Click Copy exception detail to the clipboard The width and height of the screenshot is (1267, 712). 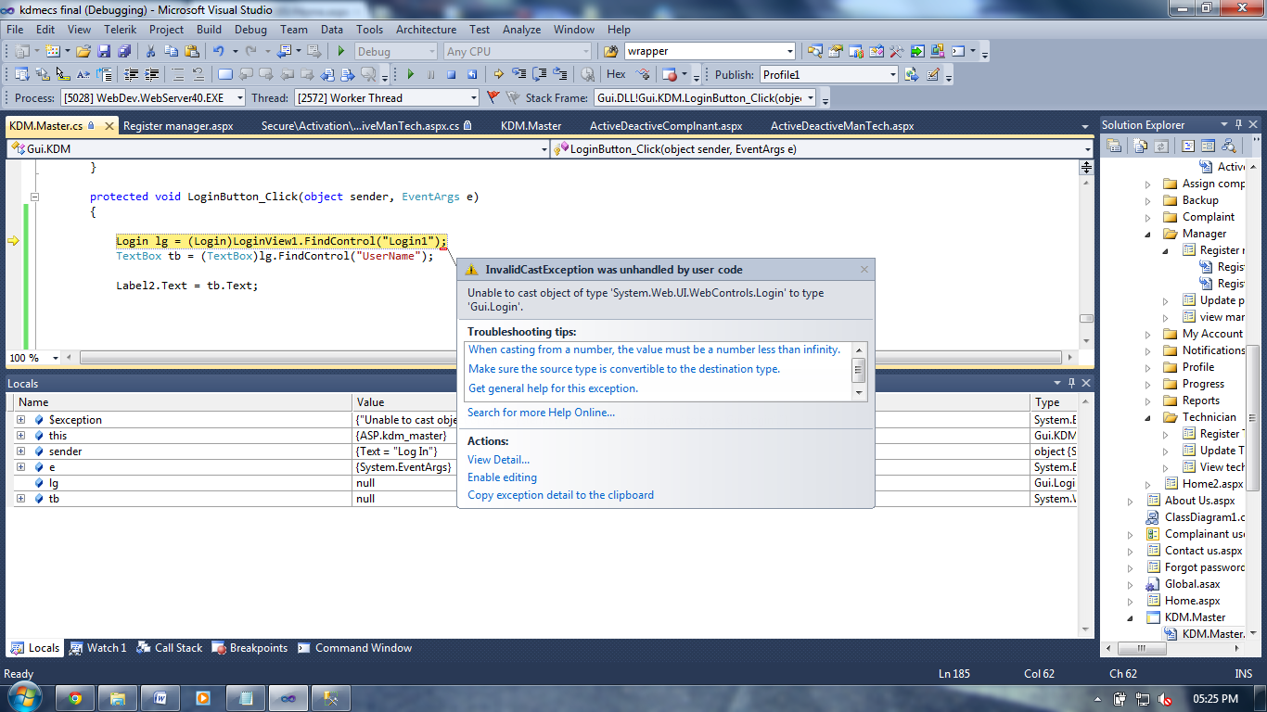point(560,495)
